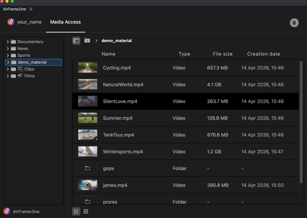This screenshot has height=218, width=307.
Task: Click the file list vertical scrollbar
Action: (x=301, y=122)
